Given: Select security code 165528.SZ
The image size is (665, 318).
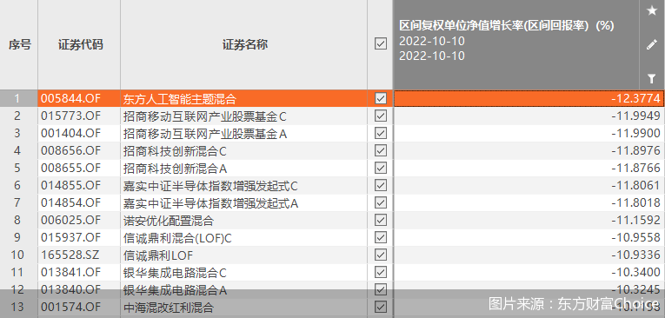Looking at the screenshot, I should pyautogui.click(x=70, y=255).
